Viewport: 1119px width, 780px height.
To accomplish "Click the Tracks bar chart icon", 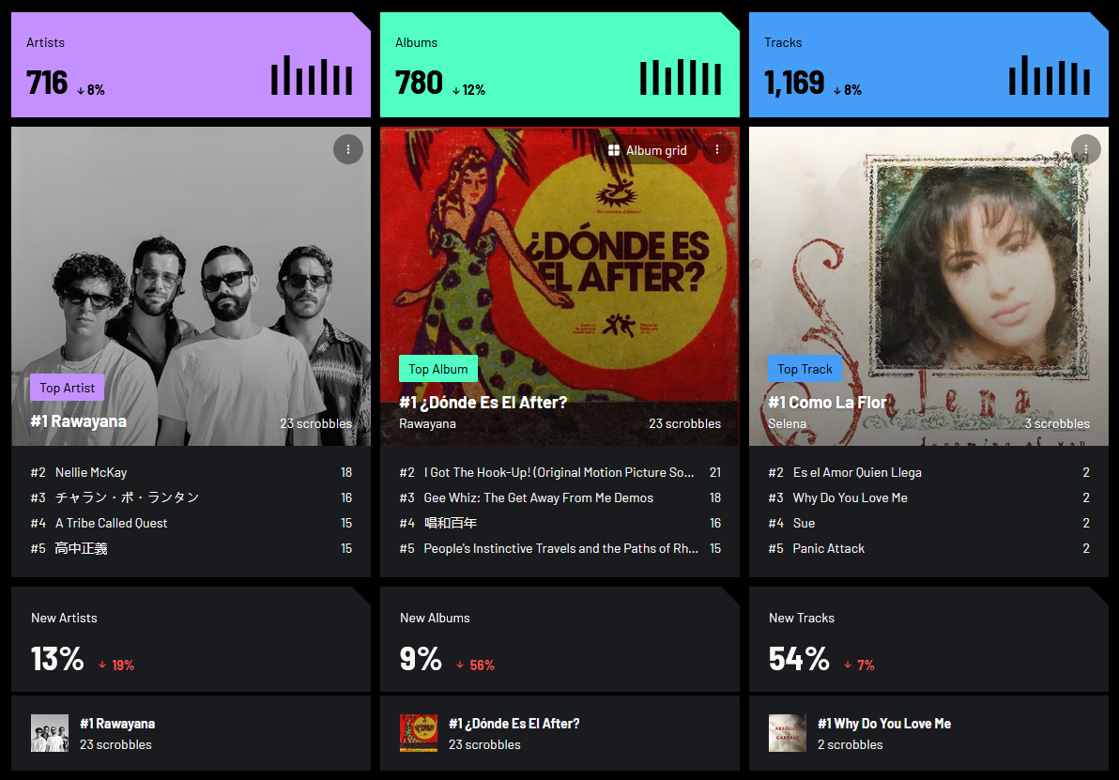I will [1050, 76].
